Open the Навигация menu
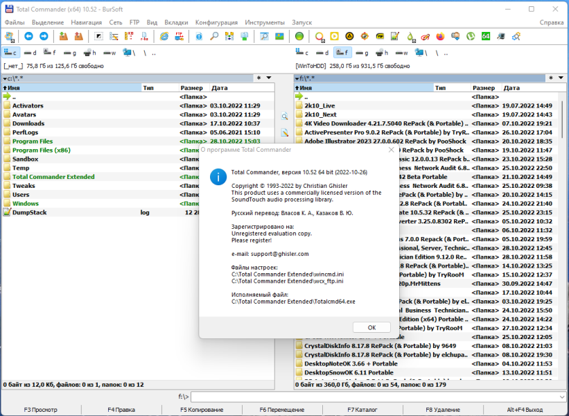 87,22
